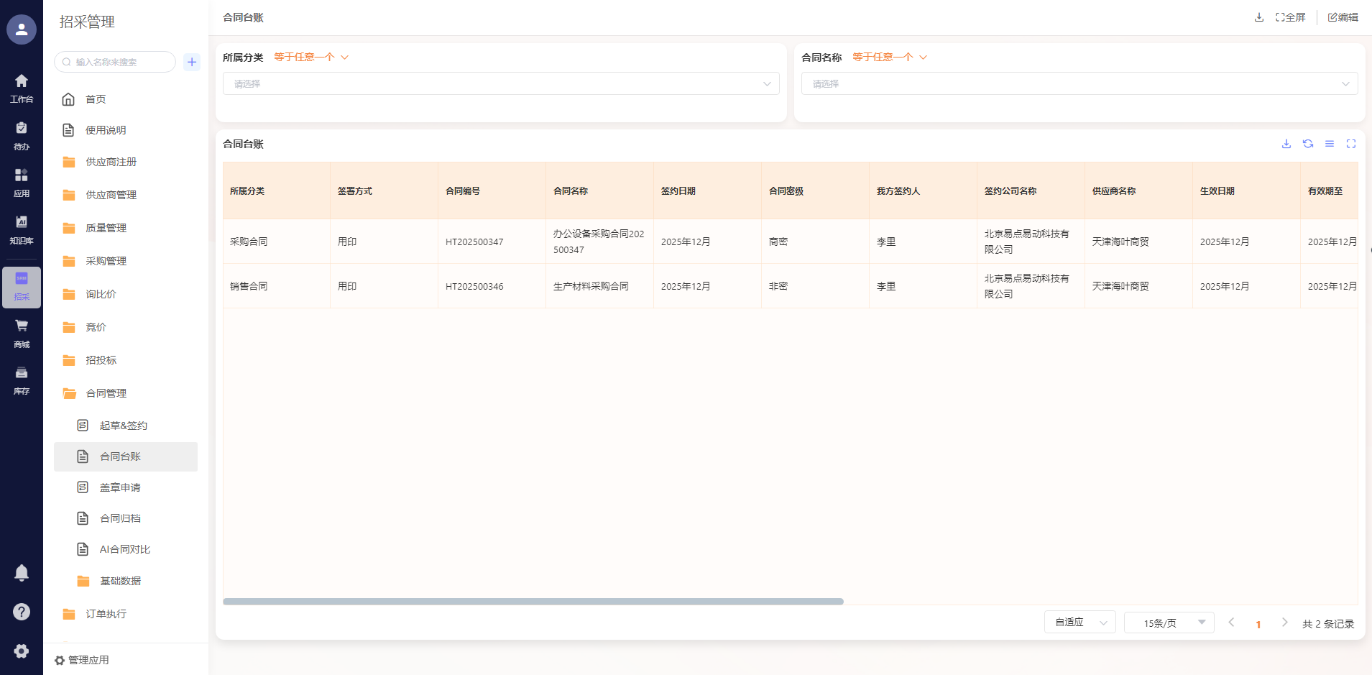This screenshot has width=1372, height=675.
Task: Open the 商城 shopping cart icon
Action: (22, 333)
